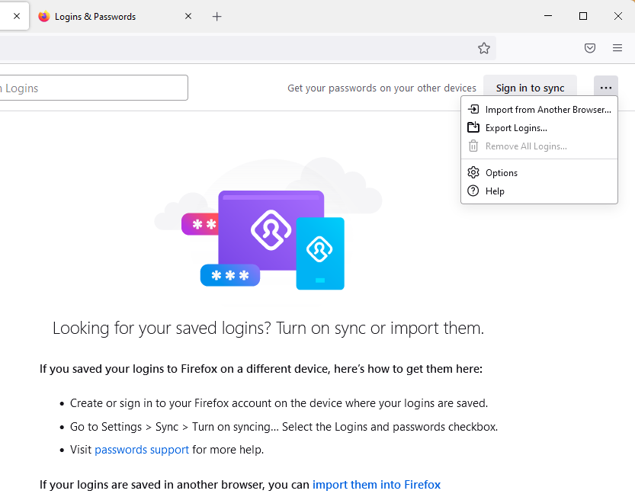
Task: Open the Firefox hamburger application menu
Action: click(x=617, y=48)
